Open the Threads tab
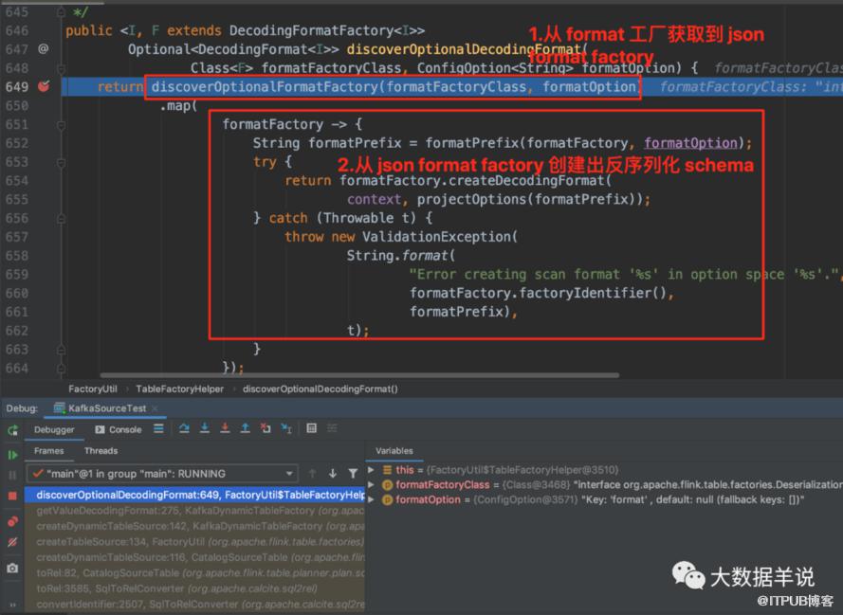The height and width of the screenshot is (615, 843). pos(101,451)
